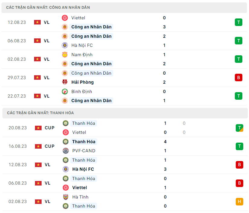Click Viettel club logo in 12.08.23 match

click(x=65, y=18)
